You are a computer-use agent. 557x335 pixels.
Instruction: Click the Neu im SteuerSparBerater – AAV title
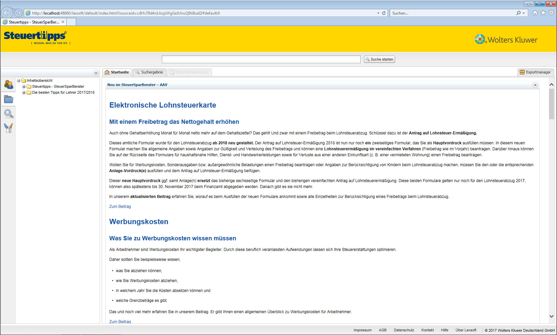click(137, 85)
